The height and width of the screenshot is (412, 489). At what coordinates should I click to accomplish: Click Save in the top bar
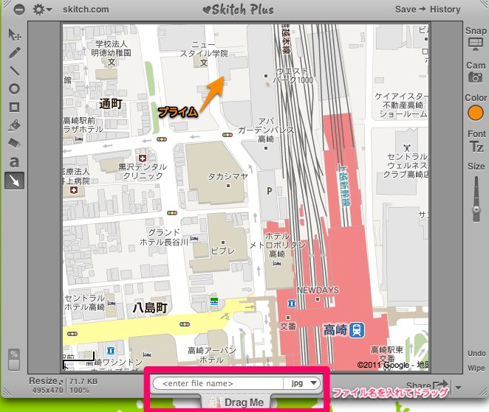coord(406,10)
